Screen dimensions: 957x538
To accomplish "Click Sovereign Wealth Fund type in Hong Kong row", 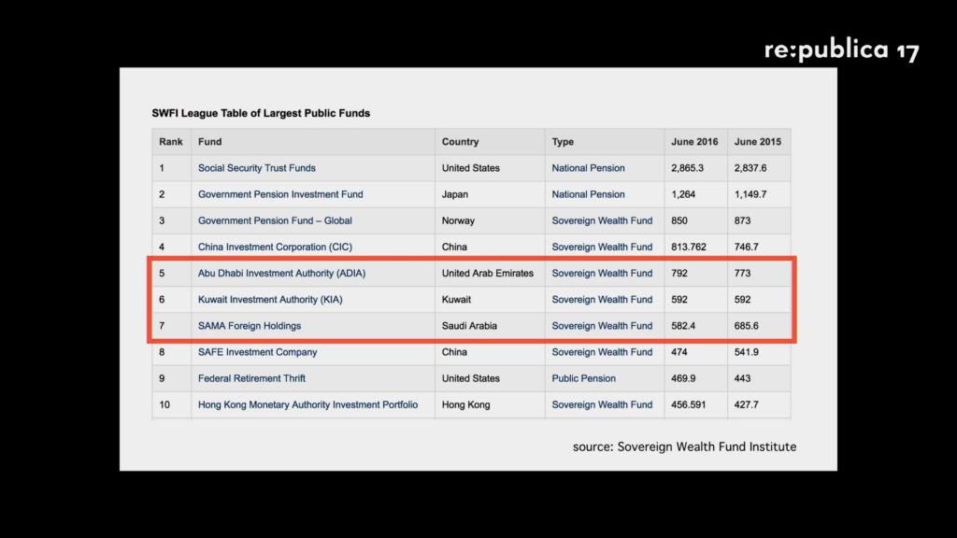I will coord(602,404).
